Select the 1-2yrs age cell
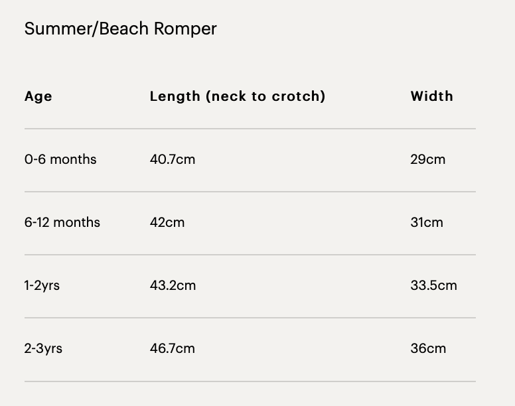This screenshot has height=406, width=515. click(x=42, y=285)
